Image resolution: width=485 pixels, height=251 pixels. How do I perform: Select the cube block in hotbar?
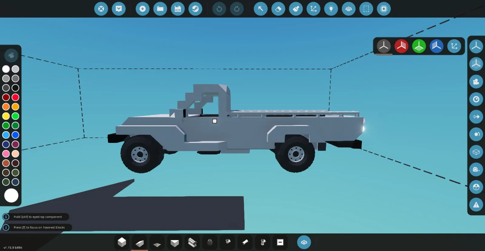122,242
